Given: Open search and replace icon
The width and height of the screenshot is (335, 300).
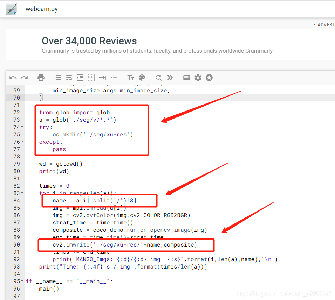Looking at the screenshot, I should 159,78.
